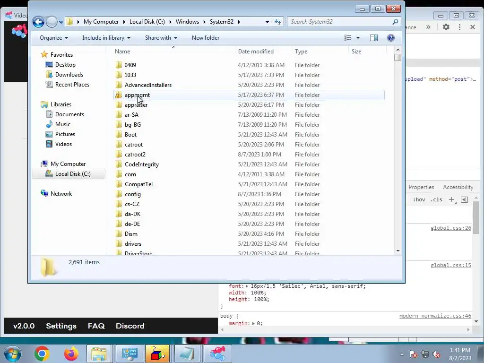
Task: Select My Computer in the navigation pane
Action: 68,164
